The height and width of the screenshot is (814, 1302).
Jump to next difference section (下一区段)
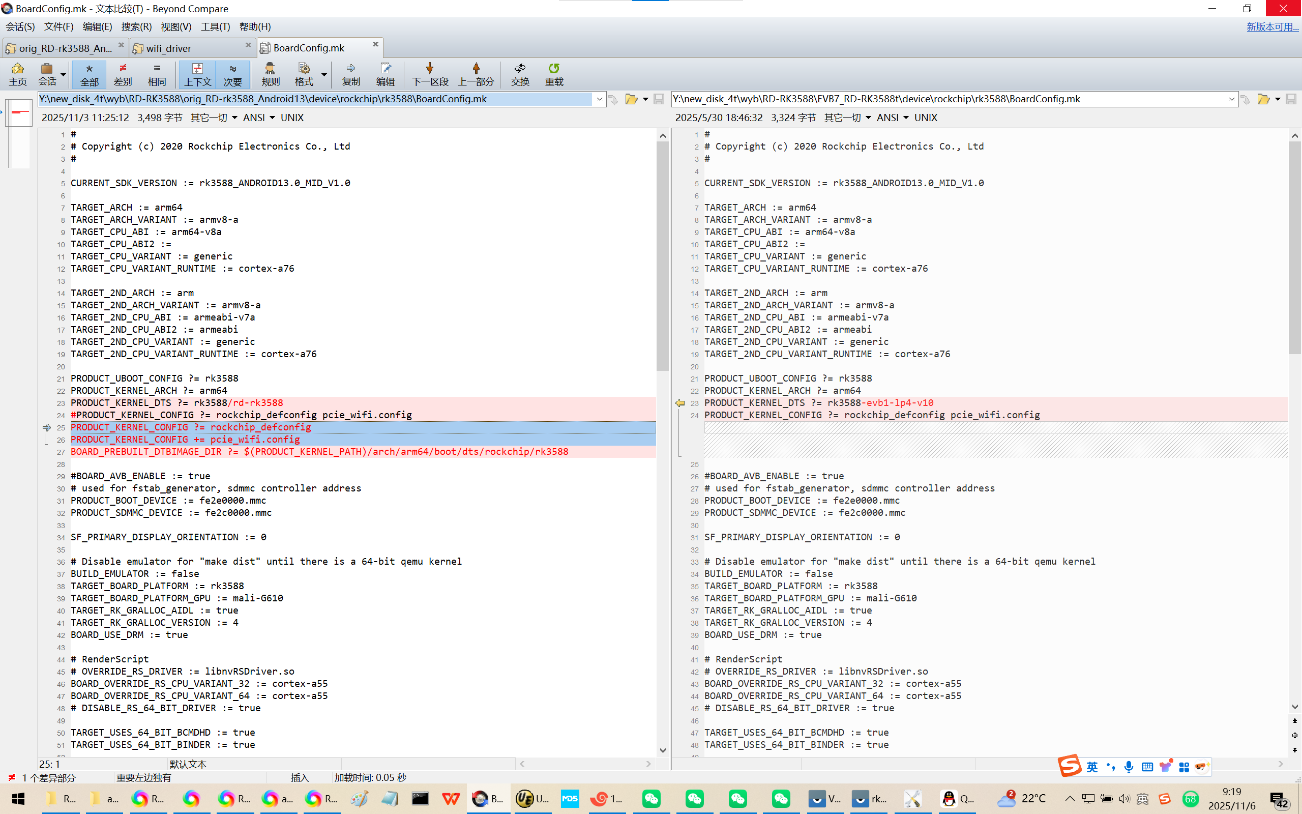(x=429, y=74)
